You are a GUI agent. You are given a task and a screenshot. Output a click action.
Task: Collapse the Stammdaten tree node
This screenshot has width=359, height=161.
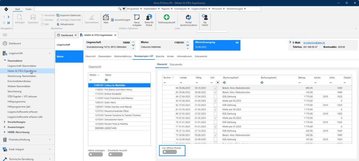(5, 61)
